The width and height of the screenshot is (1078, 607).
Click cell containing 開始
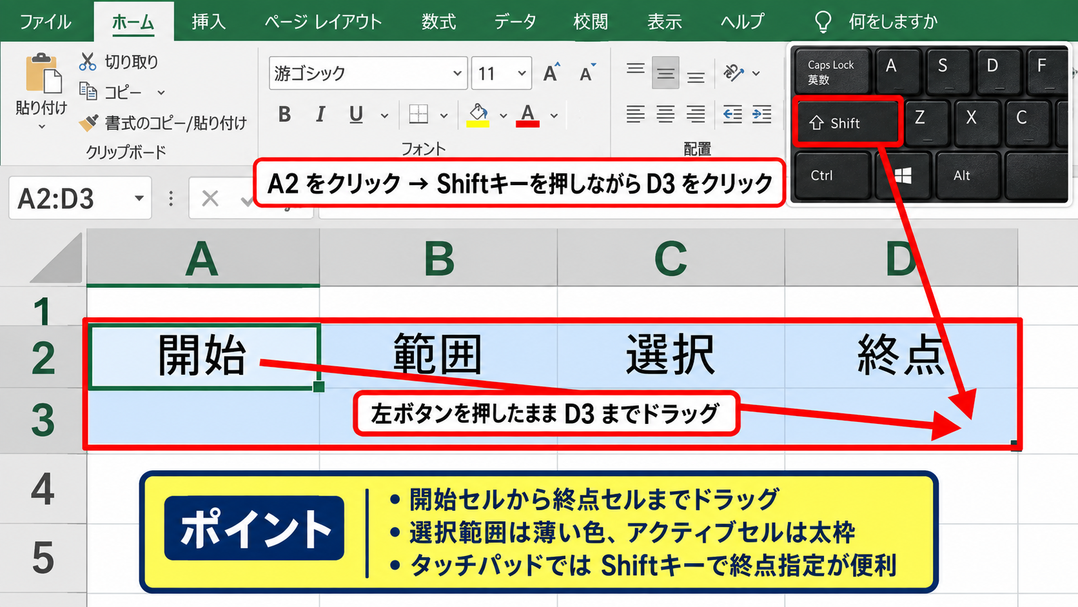pos(204,356)
